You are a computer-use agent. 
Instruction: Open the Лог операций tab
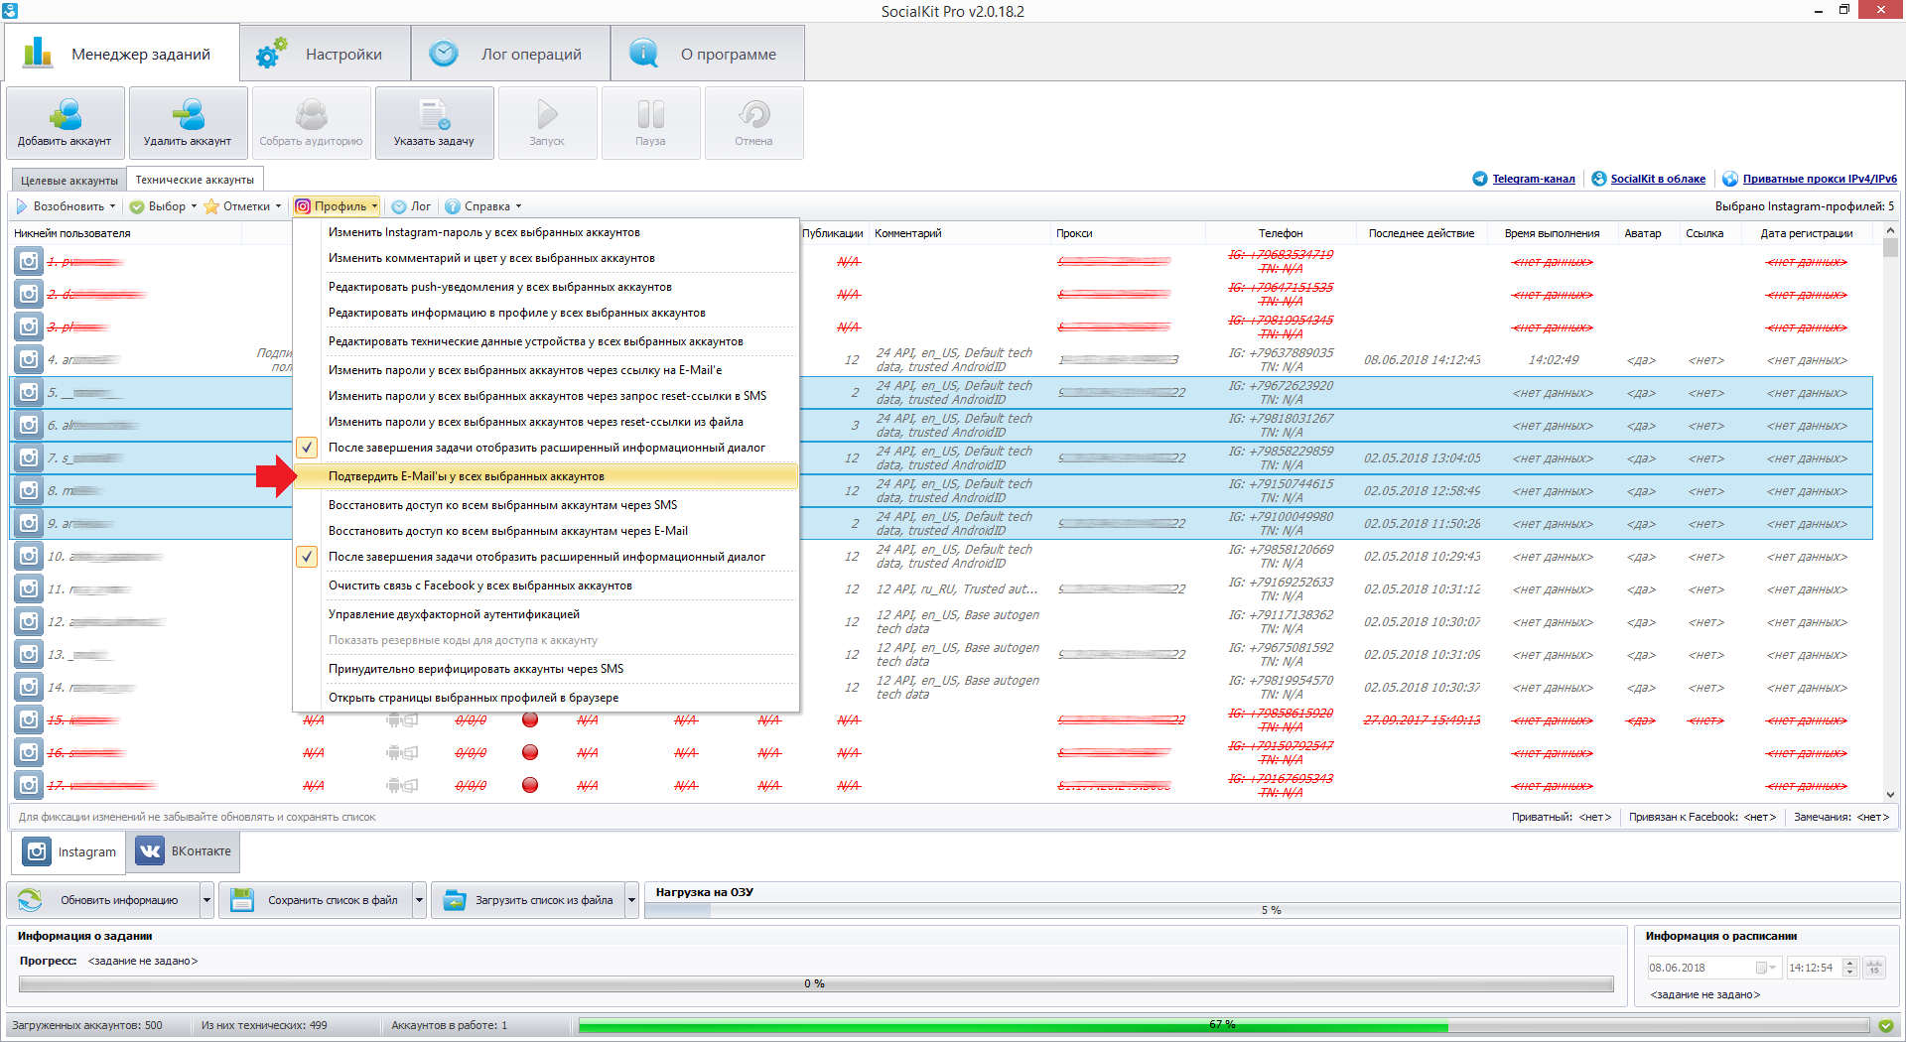click(510, 54)
